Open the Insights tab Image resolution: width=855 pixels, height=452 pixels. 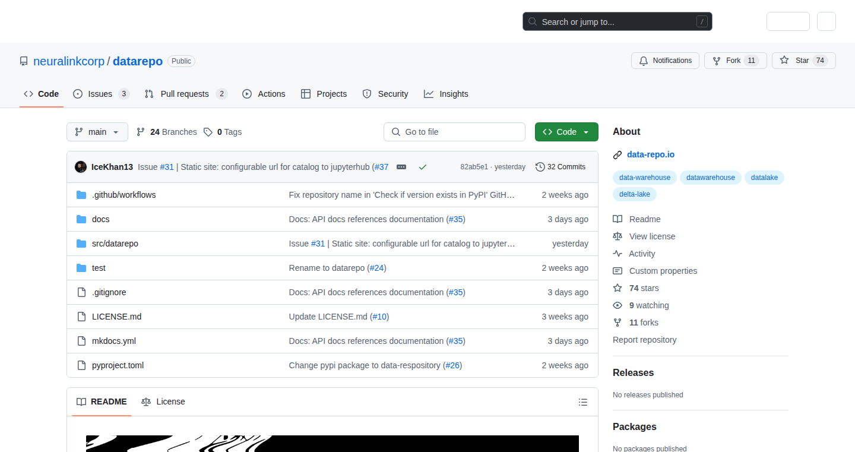(x=446, y=94)
